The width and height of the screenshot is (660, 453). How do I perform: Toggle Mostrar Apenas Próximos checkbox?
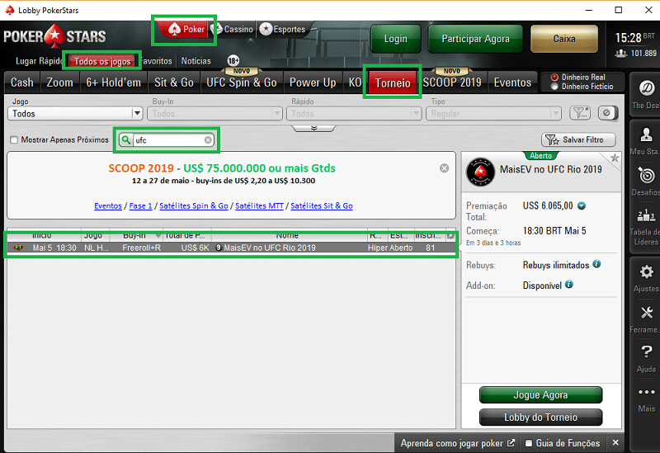tap(14, 139)
